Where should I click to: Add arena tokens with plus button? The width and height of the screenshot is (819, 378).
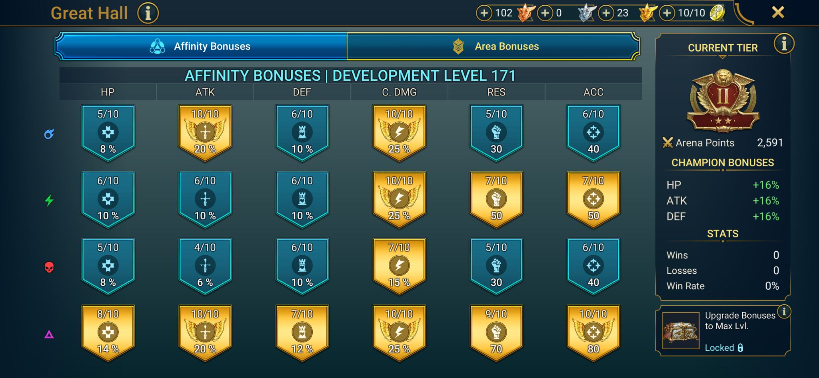(667, 13)
